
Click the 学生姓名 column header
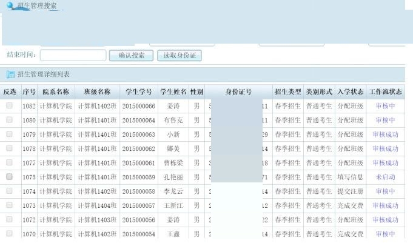pos(173,92)
